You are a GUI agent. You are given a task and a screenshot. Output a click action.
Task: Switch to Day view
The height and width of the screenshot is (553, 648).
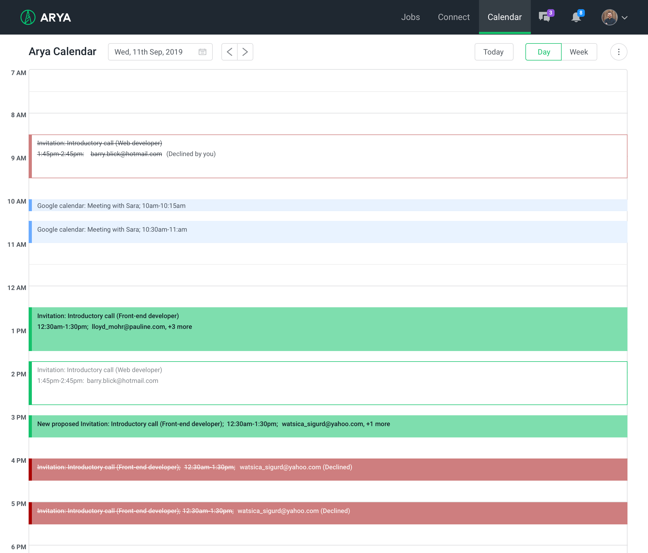(543, 52)
